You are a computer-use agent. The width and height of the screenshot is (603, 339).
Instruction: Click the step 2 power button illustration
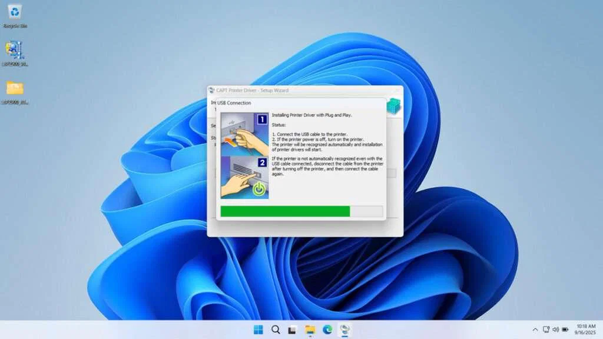(244, 177)
